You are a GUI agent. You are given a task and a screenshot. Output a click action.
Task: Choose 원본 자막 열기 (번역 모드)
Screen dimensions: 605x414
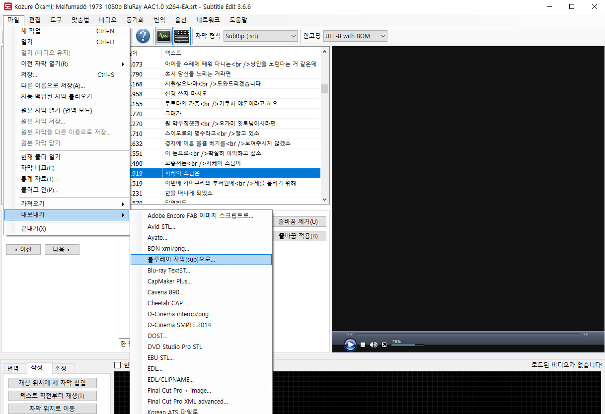click(66, 110)
